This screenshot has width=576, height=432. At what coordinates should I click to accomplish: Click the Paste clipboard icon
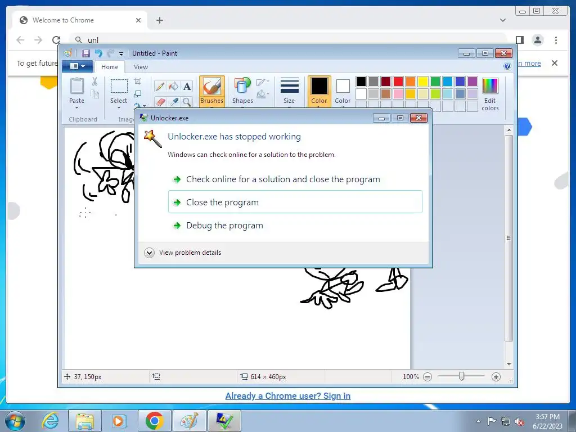[x=76, y=87]
